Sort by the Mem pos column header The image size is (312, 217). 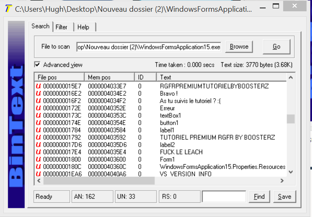click(x=109, y=77)
